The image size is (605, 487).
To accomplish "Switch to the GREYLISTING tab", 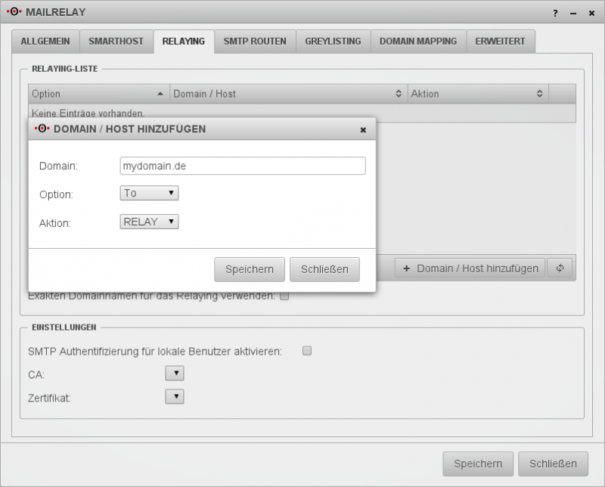I will 331,42.
